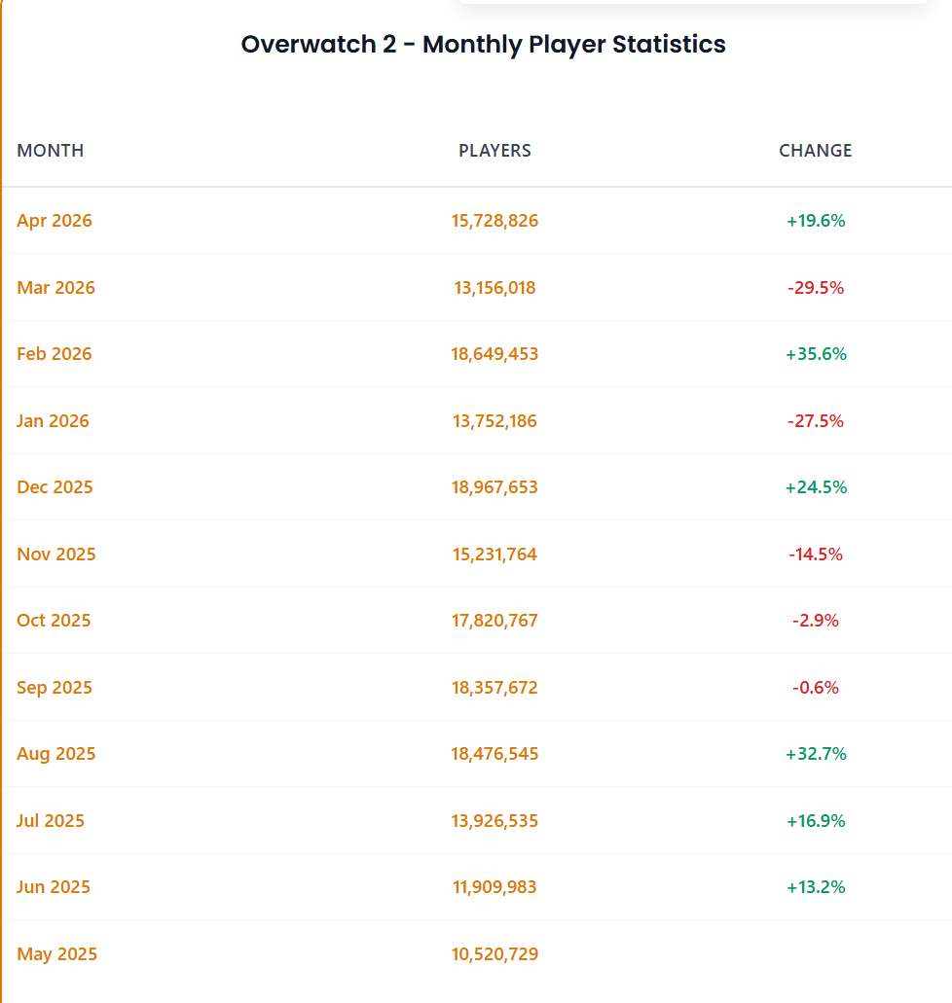Click the -0.6% change value
Viewport: 952px width, 1003px height.
click(x=816, y=688)
